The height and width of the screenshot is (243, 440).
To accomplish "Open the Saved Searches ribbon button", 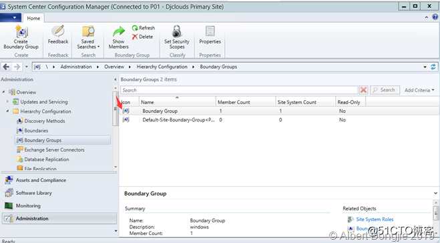I will (88, 37).
